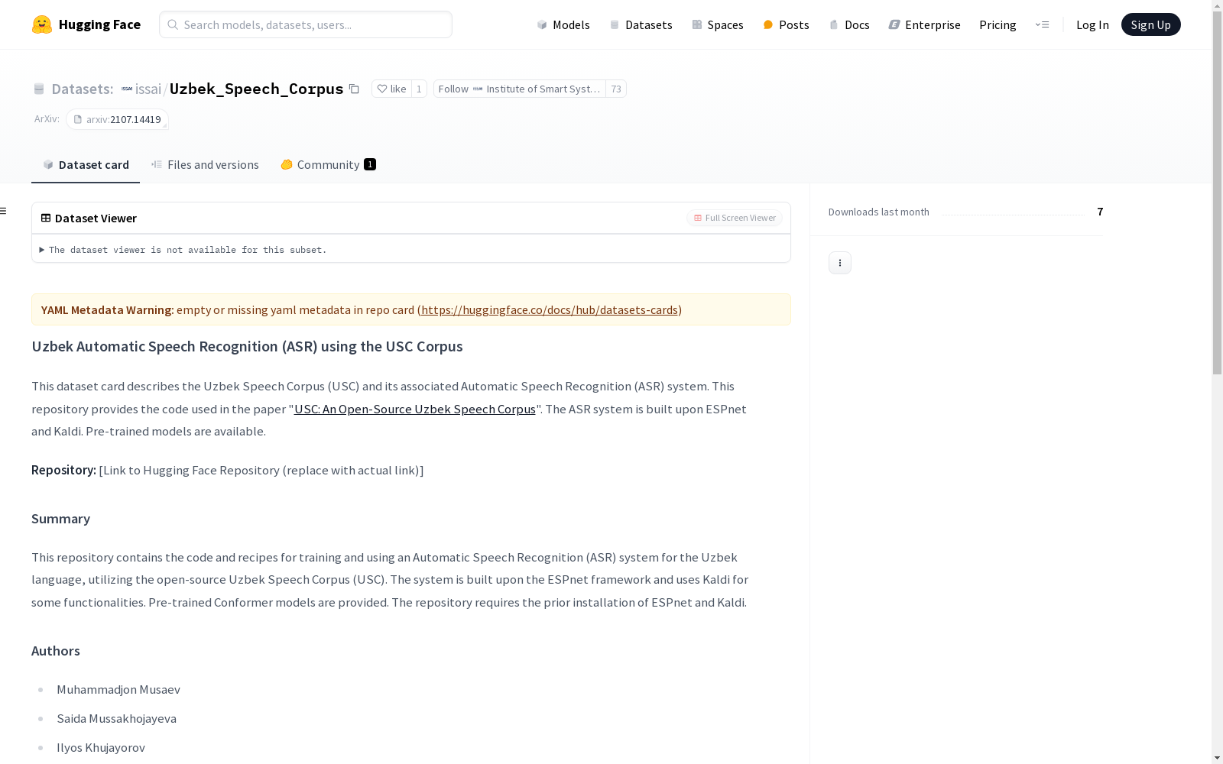
Task: Open Posts section
Action: tap(786, 24)
